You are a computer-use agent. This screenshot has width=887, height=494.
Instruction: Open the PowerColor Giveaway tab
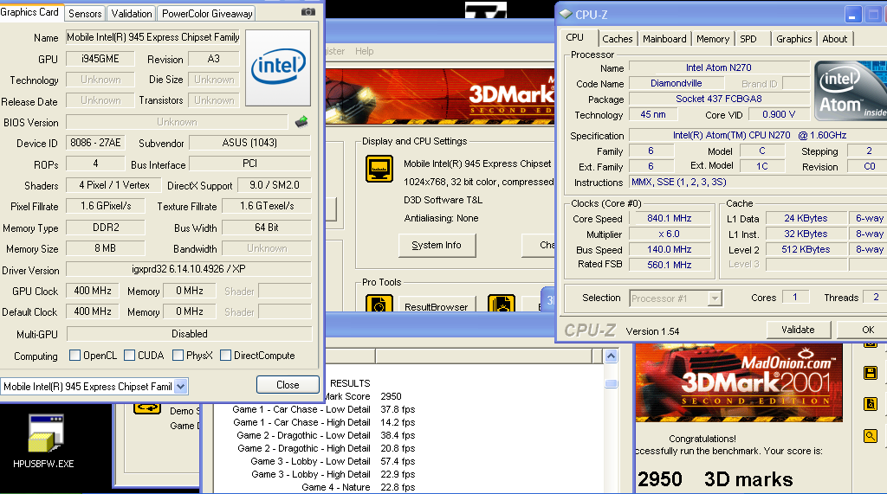(x=207, y=14)
